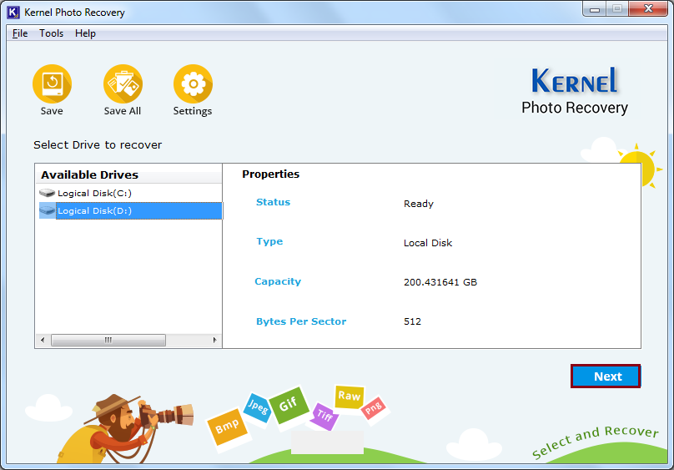Click the Available Drives column header
The image size is (674, 470).
click(128, 174)
